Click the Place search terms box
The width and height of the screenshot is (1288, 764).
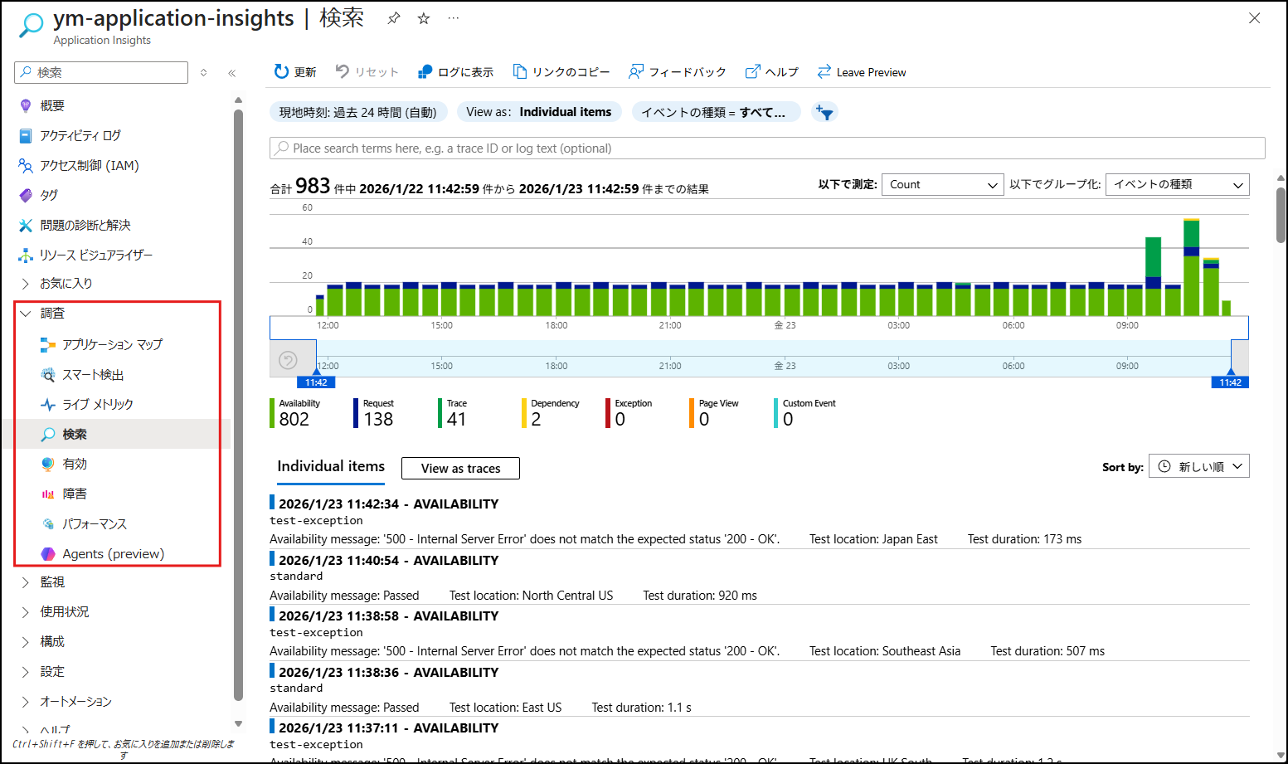tap(767, 148)
